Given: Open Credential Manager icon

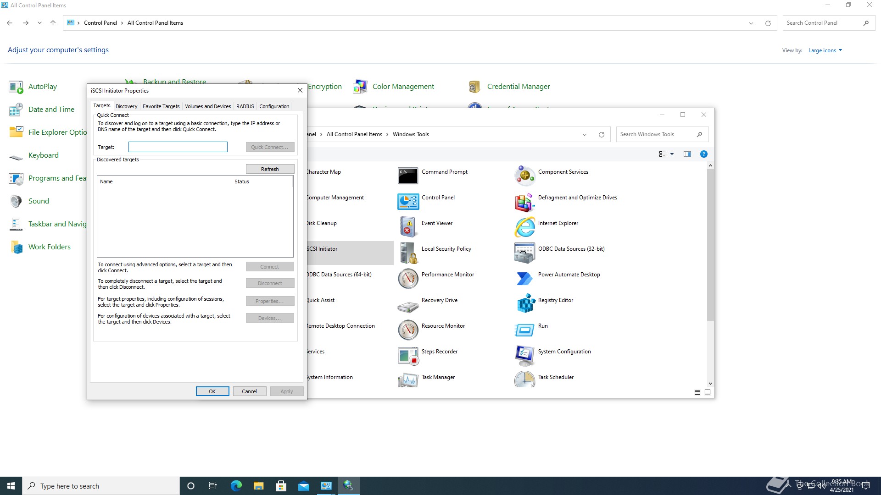Looking at the screenshot, I should [x=475, y=87].
